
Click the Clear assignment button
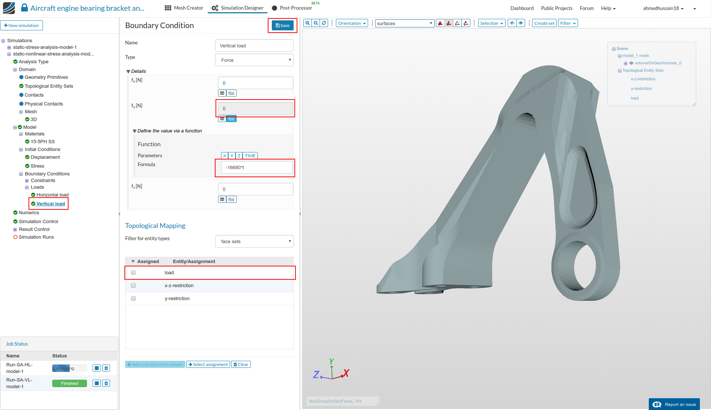(x=241, y=364)
